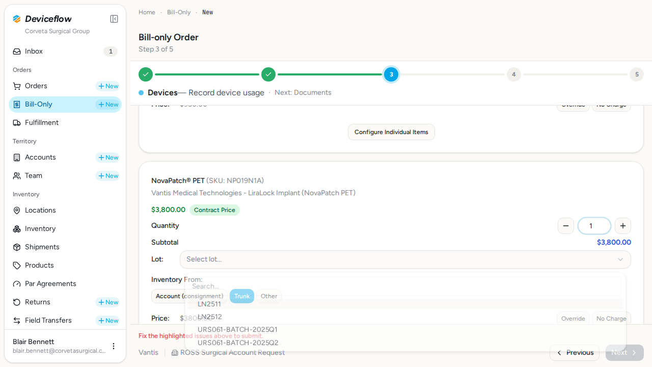The image size is (652, 367).
Task: Go back with Previous button
Action: point(575,353)
